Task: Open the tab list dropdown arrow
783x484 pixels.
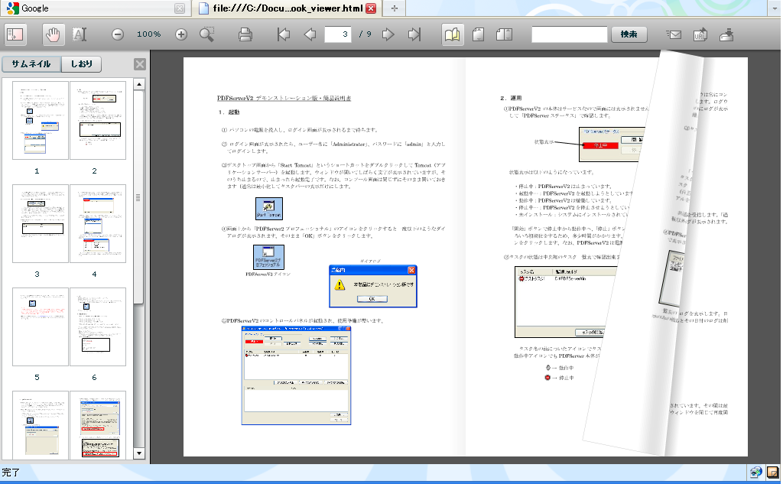Action: 775,8
